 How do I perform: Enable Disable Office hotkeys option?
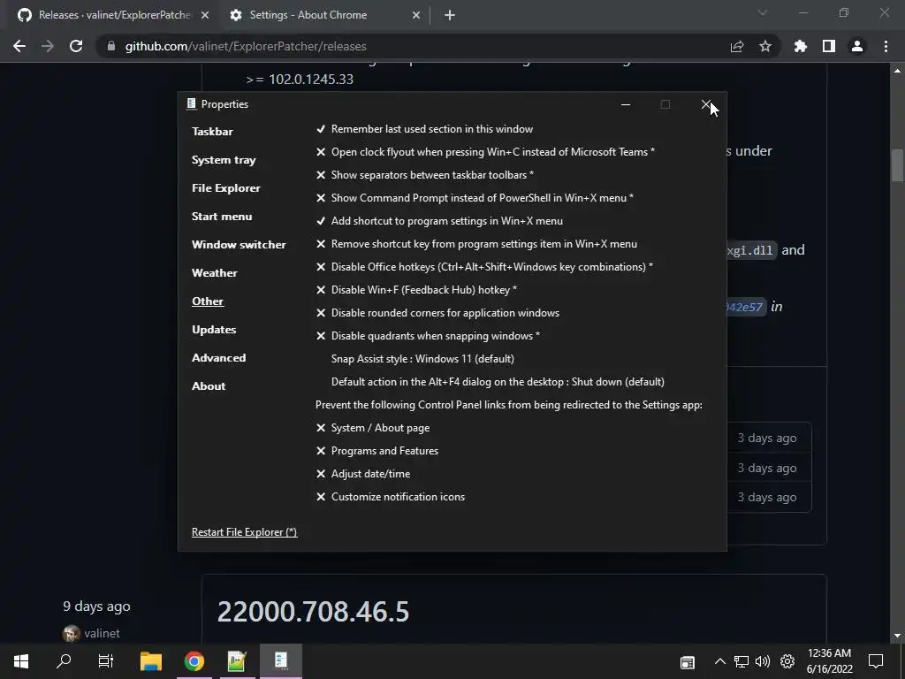[484, 267]
